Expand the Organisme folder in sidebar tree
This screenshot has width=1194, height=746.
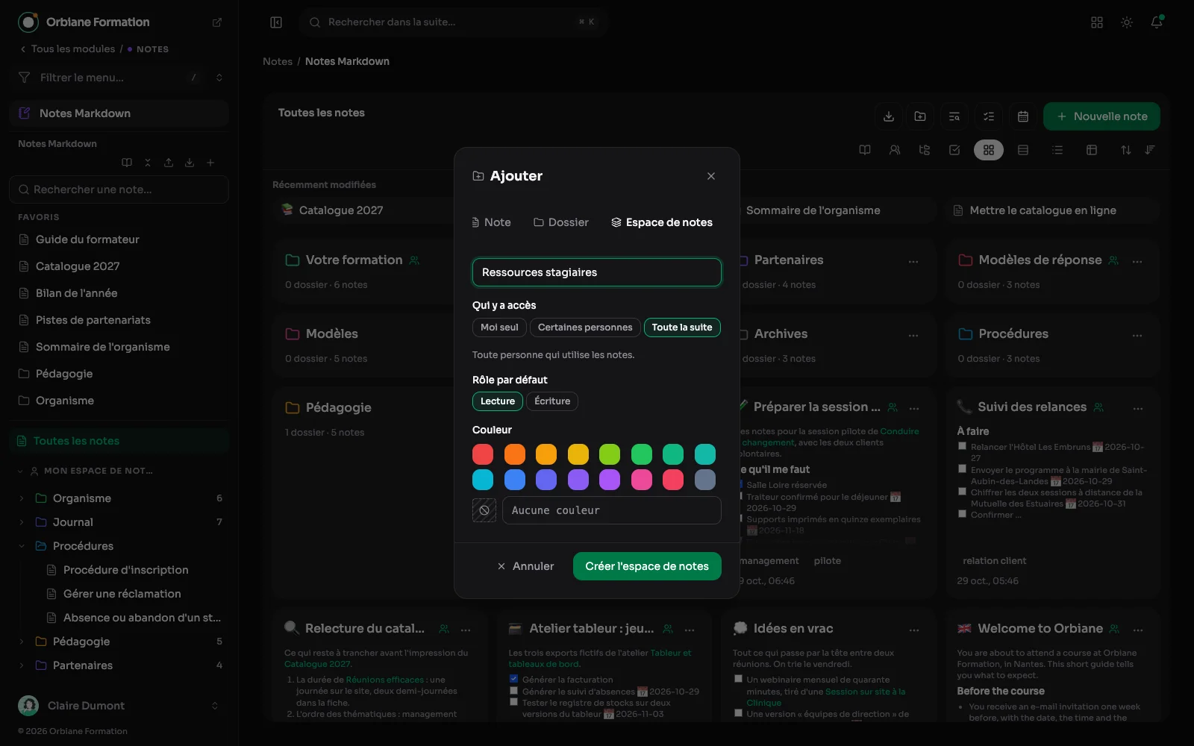tap(22, 498)
